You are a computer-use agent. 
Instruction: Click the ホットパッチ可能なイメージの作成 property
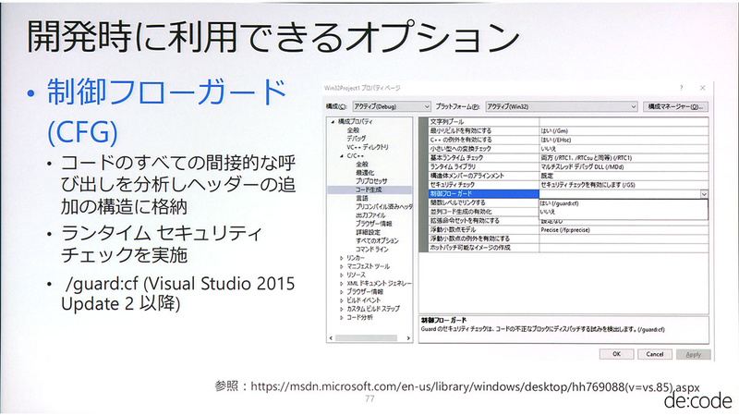point(483,247)
